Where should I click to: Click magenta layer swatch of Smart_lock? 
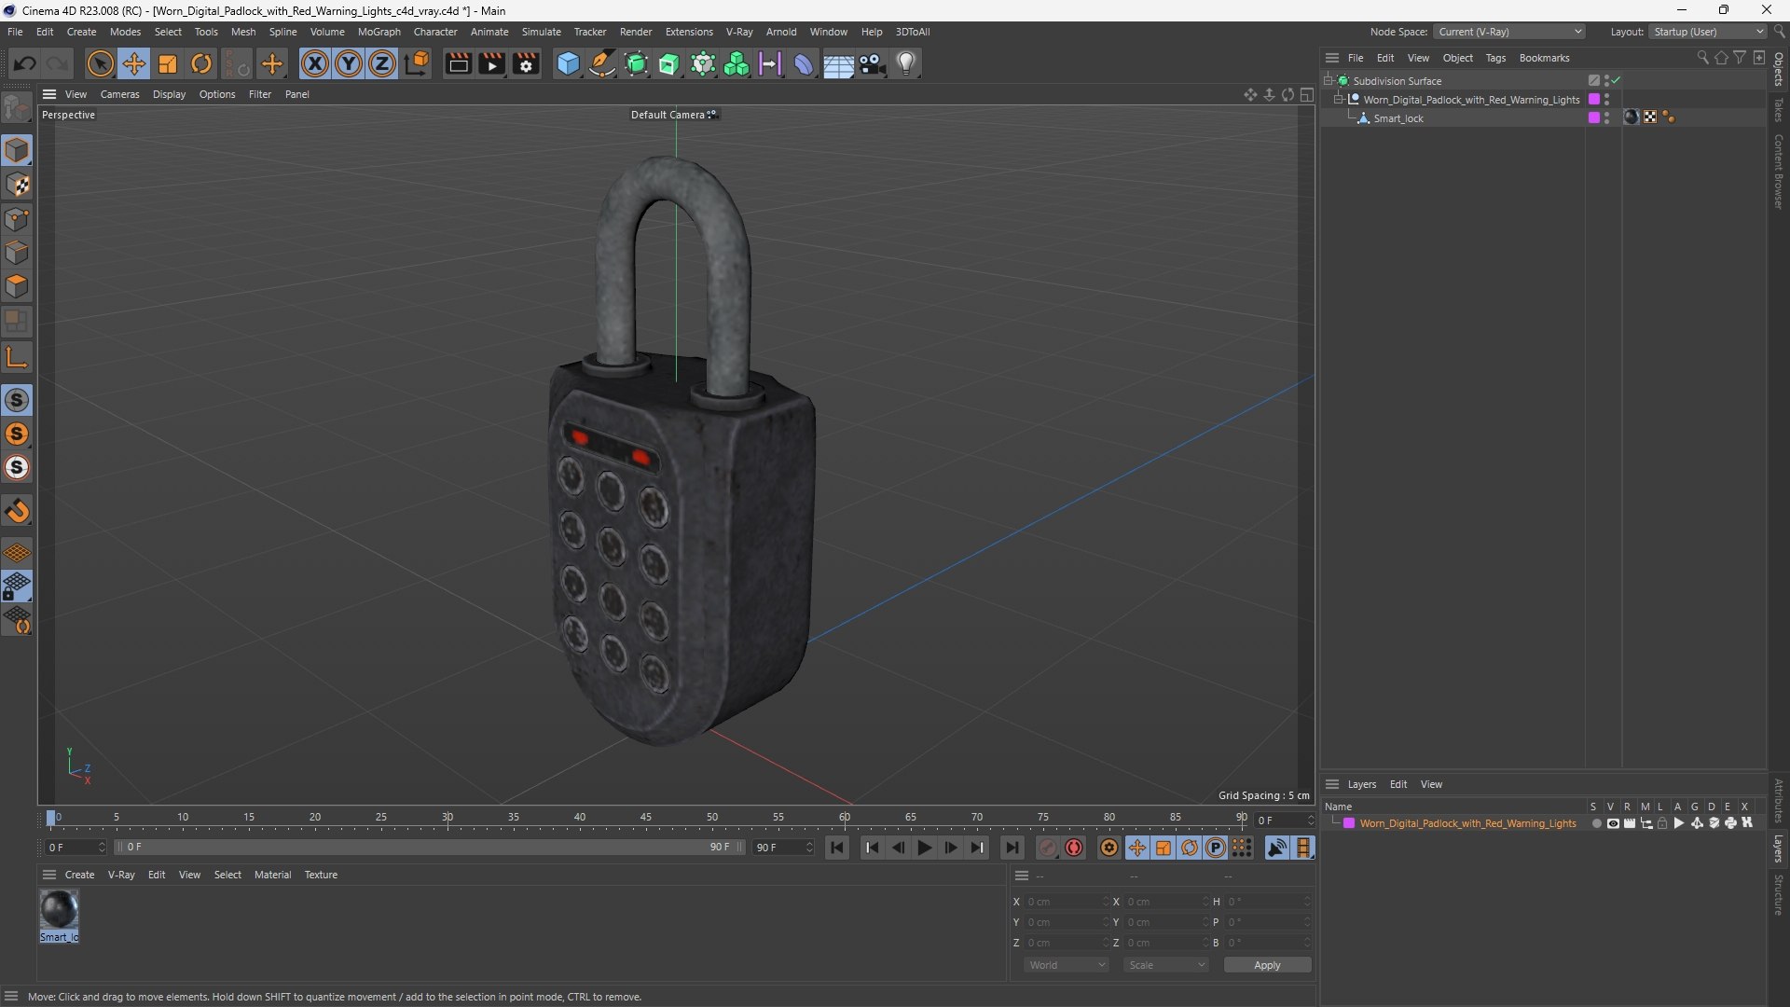pyautogui.click(x=1594, y=117)
